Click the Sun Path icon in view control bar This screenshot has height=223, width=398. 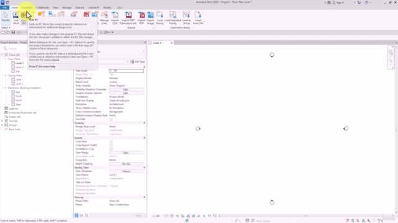(x=177, y=216)
